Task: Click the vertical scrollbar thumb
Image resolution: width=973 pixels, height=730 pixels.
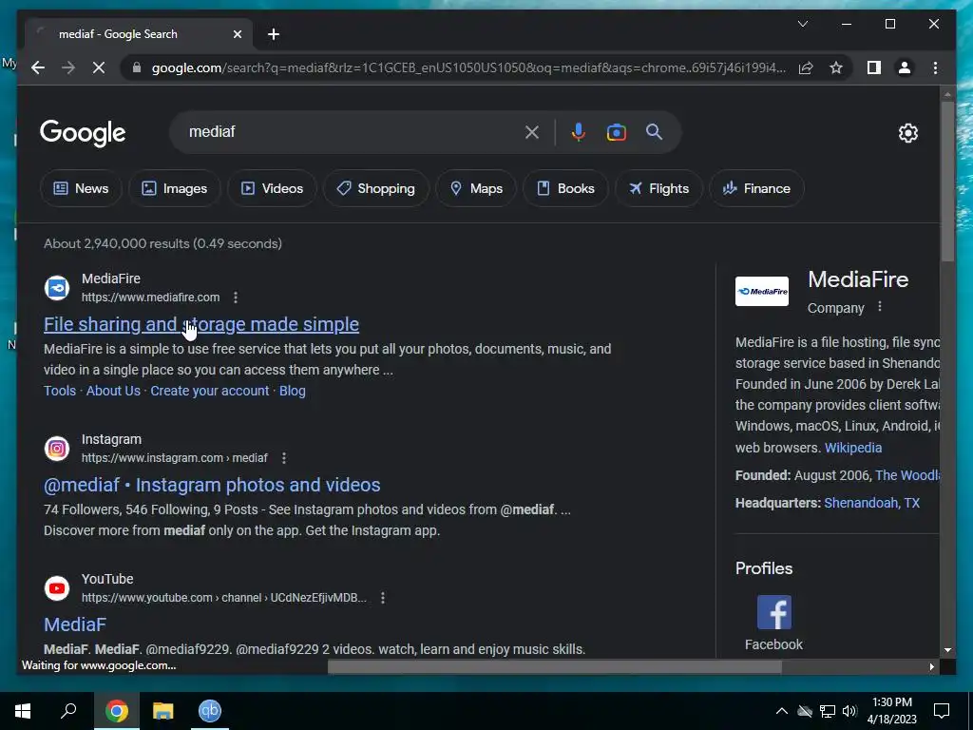Action: click(x=947, y=182)
